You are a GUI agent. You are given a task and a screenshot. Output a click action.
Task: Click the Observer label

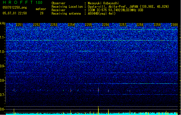click(x=58, y=3)
